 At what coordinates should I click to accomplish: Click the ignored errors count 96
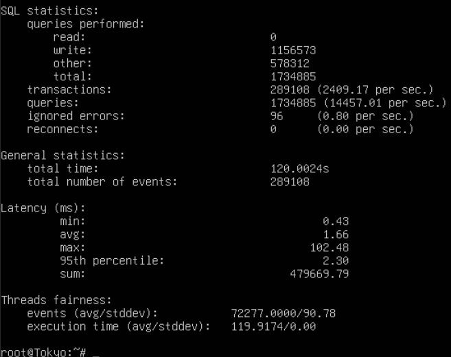[x=277, y=116]
